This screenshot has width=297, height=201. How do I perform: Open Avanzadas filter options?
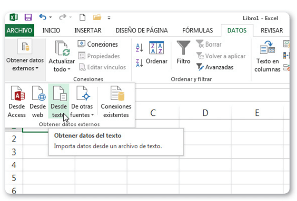click(215, 67)
